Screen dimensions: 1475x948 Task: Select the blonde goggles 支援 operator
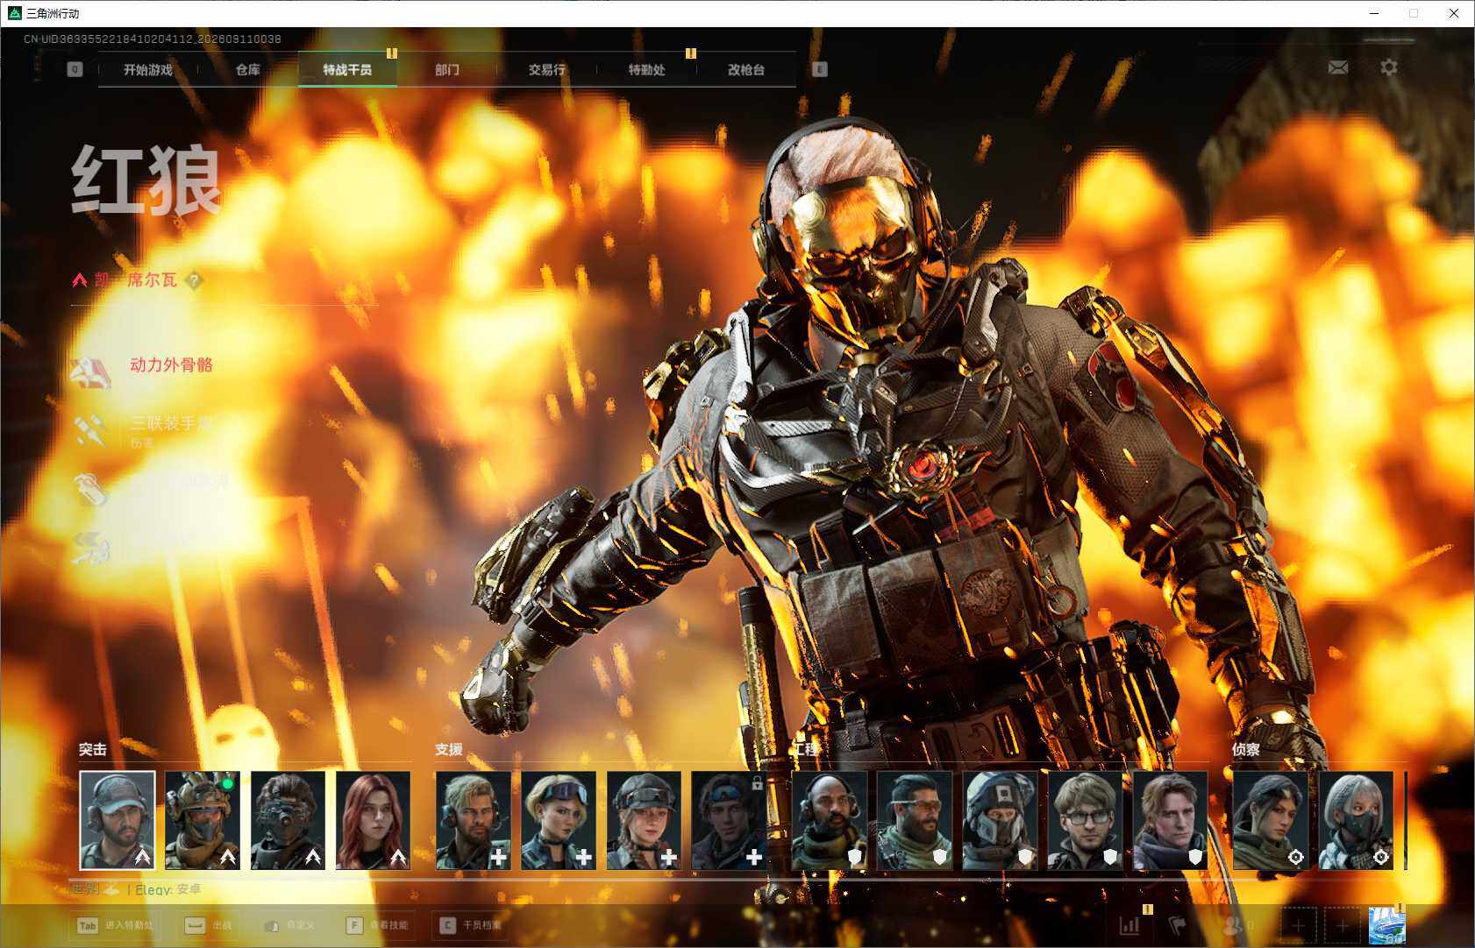pyautogui.click(x=559, y=820)
